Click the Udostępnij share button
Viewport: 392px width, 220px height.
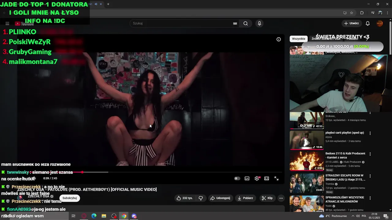click(220, 198)
